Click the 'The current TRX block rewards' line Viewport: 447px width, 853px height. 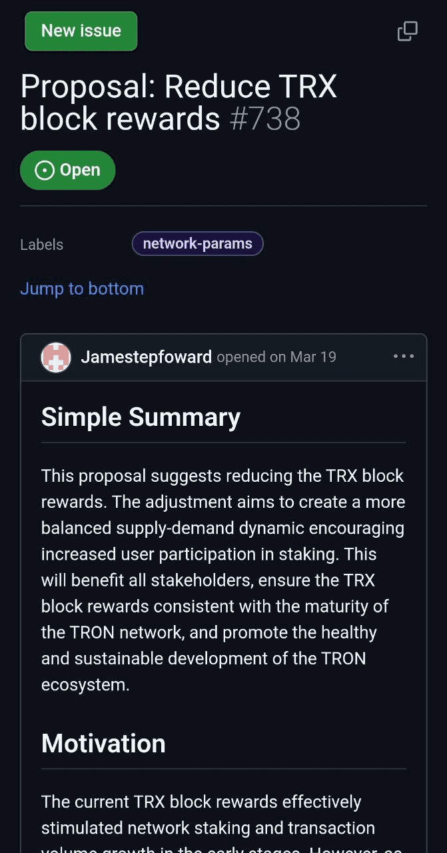click(201, 802)
